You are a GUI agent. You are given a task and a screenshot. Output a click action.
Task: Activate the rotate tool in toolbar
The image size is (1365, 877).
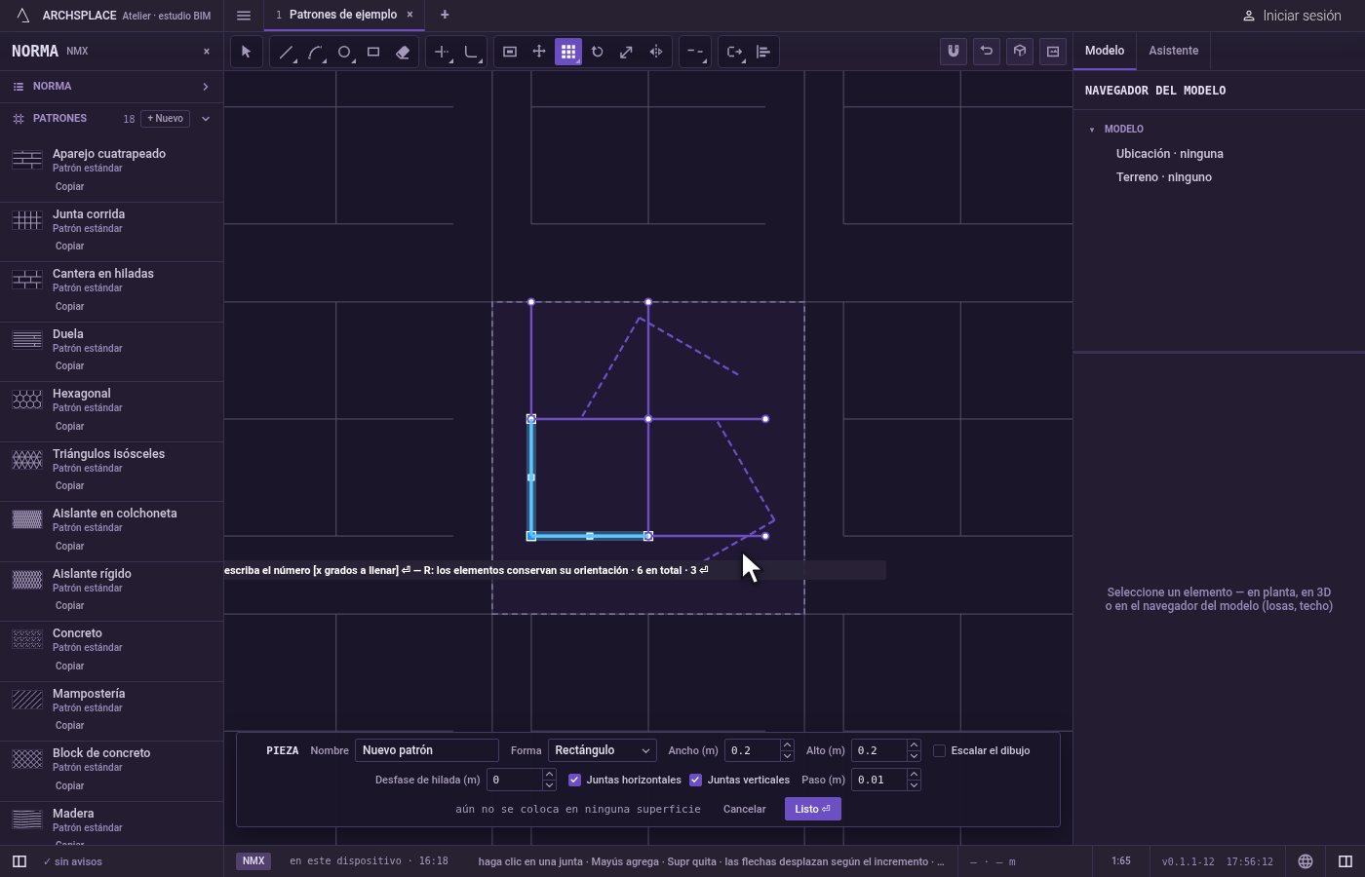click(598, 52)
